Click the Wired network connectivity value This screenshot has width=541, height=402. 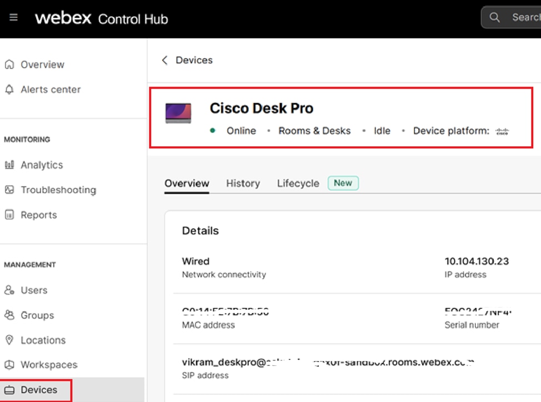click(196, 261)
